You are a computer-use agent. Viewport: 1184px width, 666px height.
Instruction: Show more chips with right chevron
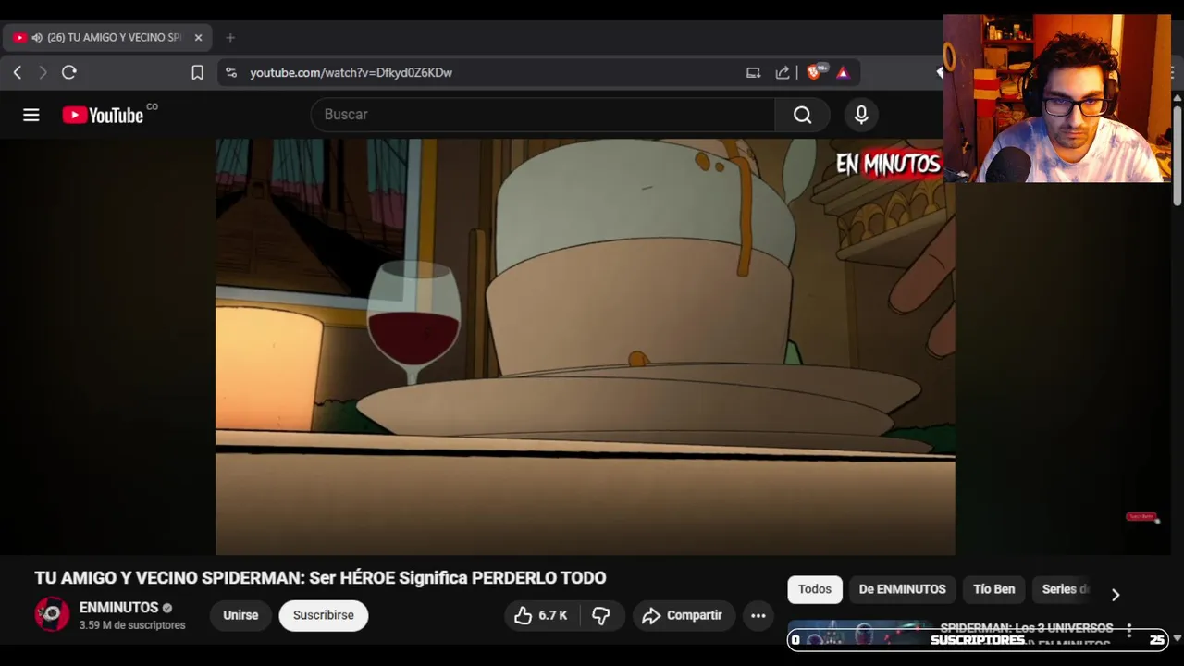click(x=1116, y=595)
